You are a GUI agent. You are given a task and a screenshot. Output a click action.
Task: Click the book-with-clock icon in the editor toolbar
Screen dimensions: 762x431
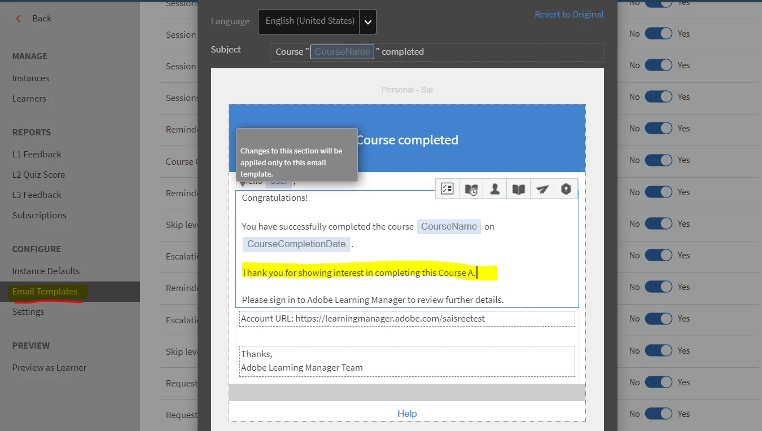[x=471, y=189]
